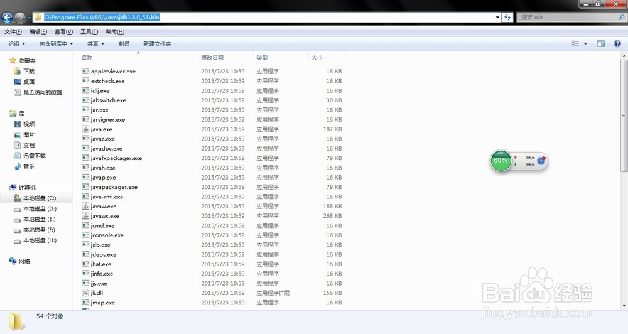
Task: Open the 查看(V) menu
Action: click(63, 31)
